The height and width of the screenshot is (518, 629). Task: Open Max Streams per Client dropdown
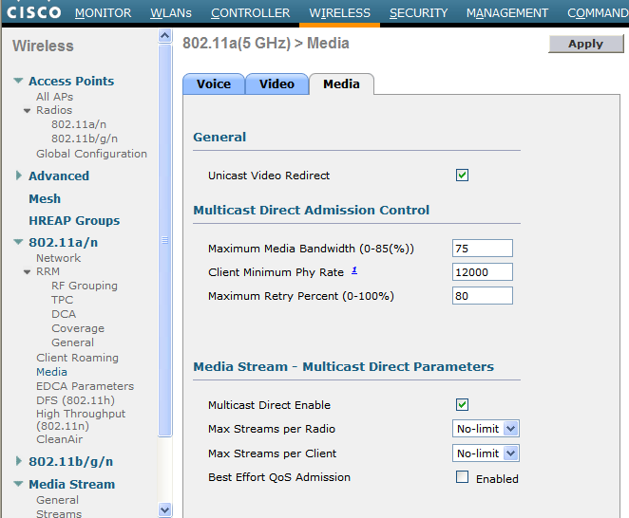click(486, 453)
